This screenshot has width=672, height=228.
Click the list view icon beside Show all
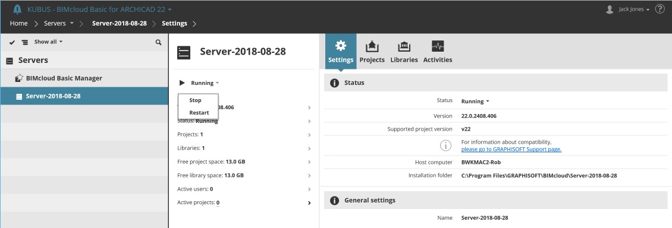pyautogui.click(x=25, y=42)
